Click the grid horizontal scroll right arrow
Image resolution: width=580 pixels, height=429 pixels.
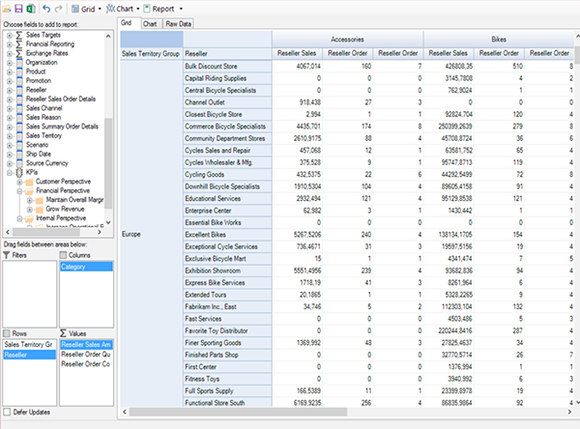tap(569, 412)
